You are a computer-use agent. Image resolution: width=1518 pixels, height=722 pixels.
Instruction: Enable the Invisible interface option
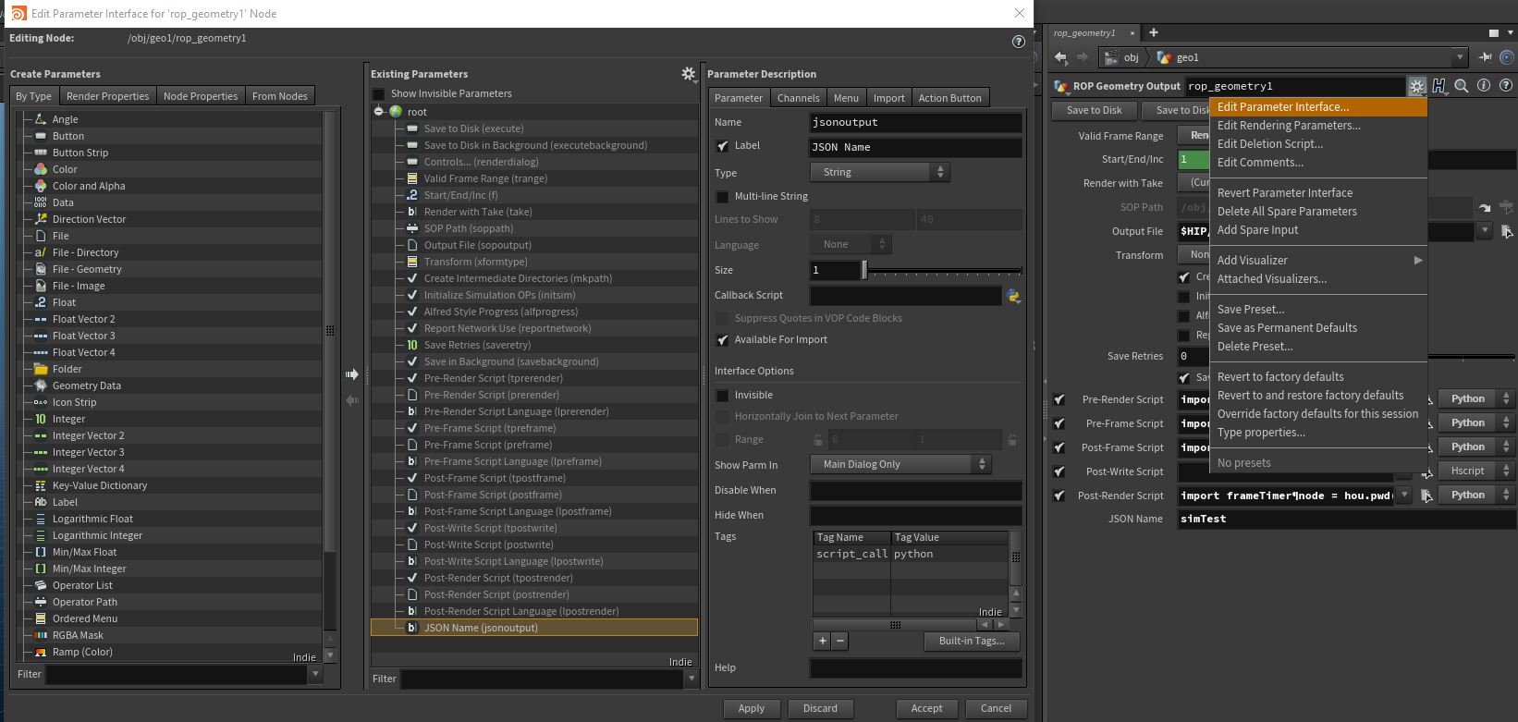[722, 395]
